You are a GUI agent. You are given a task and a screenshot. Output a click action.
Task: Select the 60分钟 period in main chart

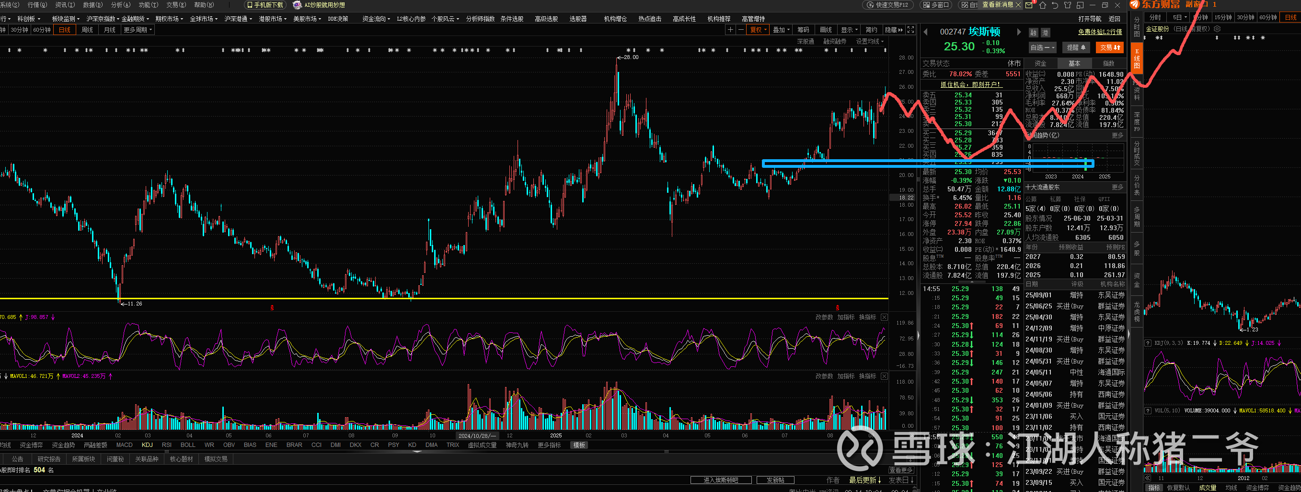[x=42, y=30]
